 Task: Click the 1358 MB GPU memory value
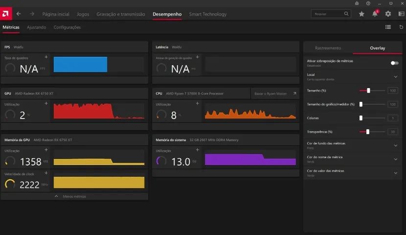pyautogui.click(x=30, y=162)
